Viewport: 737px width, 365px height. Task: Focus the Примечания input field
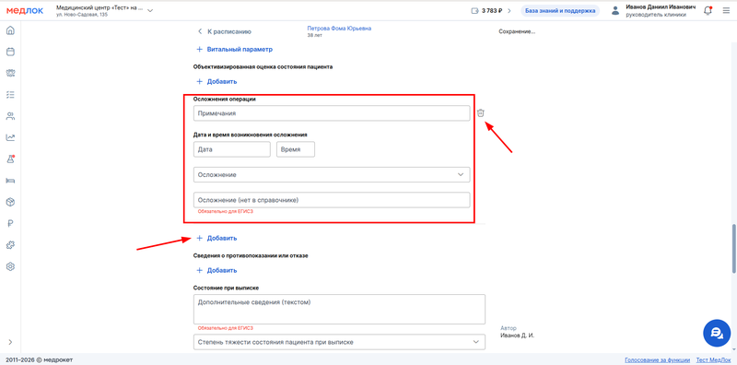(332, 113)
